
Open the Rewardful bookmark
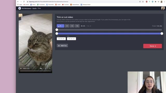coord(50,5)
